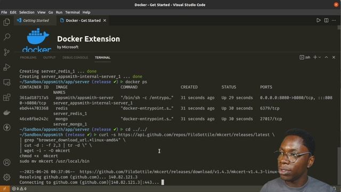
Task: Switch to the DEBUG CONSOLE panel tab
Action: pyautogui.click(x=75, y=58)
